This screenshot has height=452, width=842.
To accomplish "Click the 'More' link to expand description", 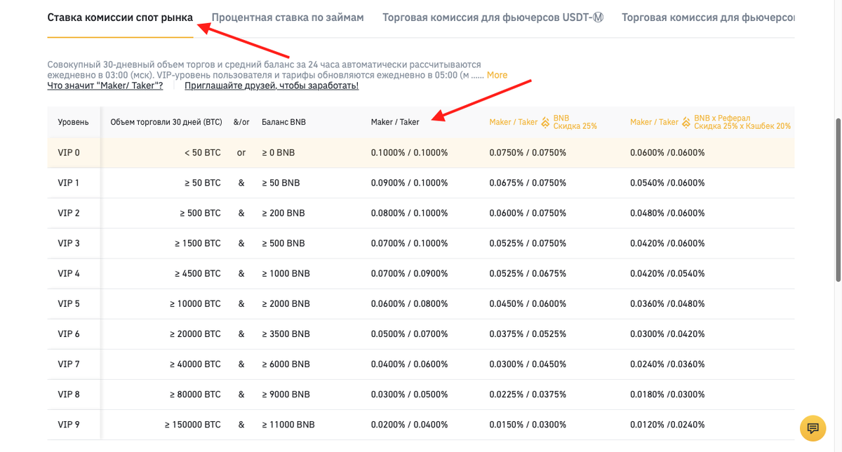I will point(497,75).
